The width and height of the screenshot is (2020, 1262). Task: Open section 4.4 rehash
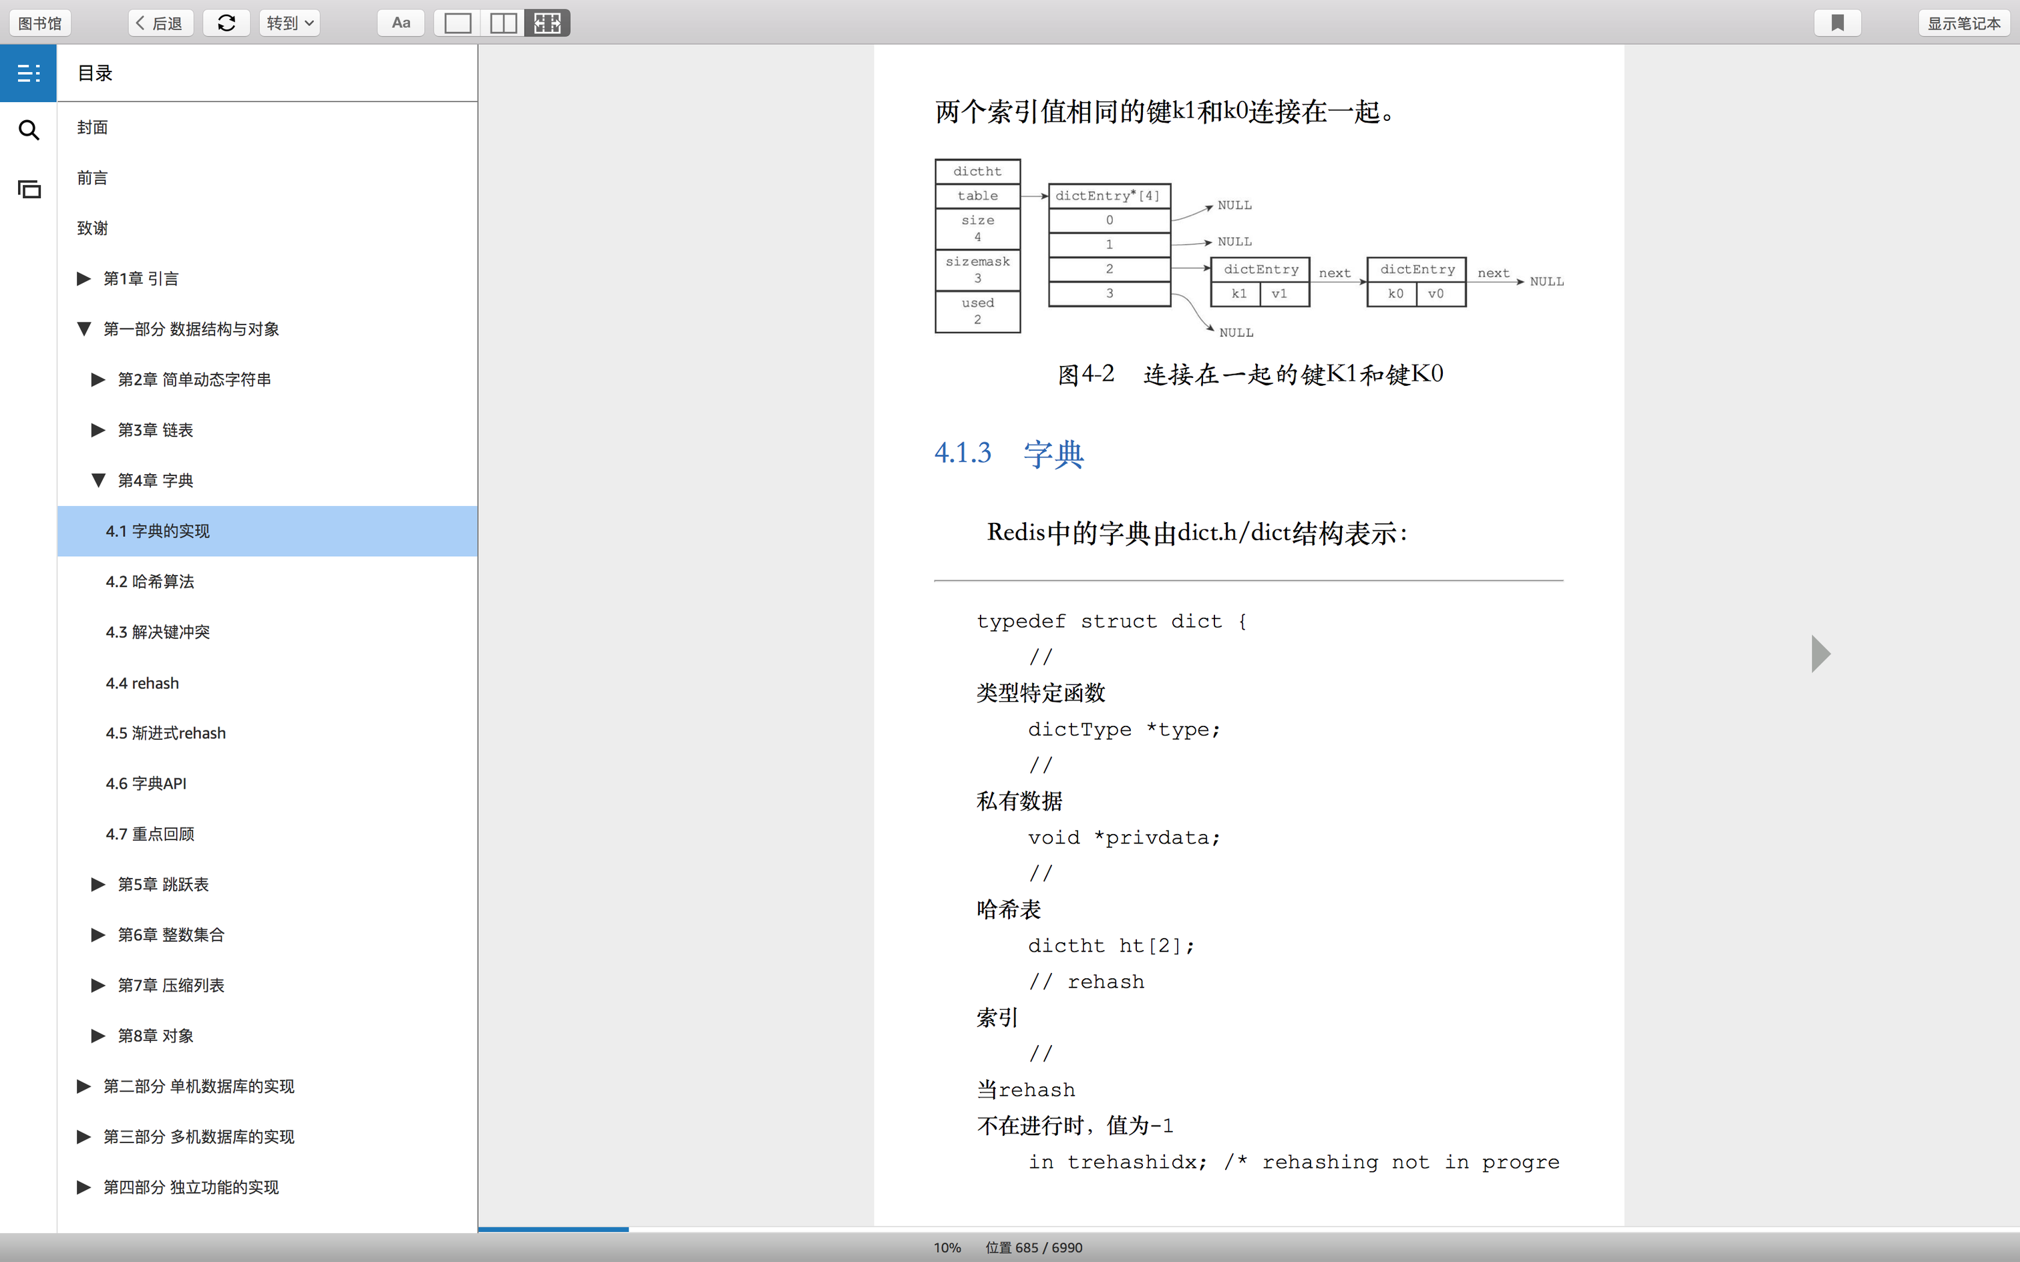pos(142,682)
